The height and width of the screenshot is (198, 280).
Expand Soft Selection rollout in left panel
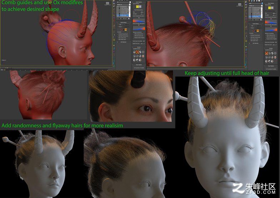pos(124,42)
